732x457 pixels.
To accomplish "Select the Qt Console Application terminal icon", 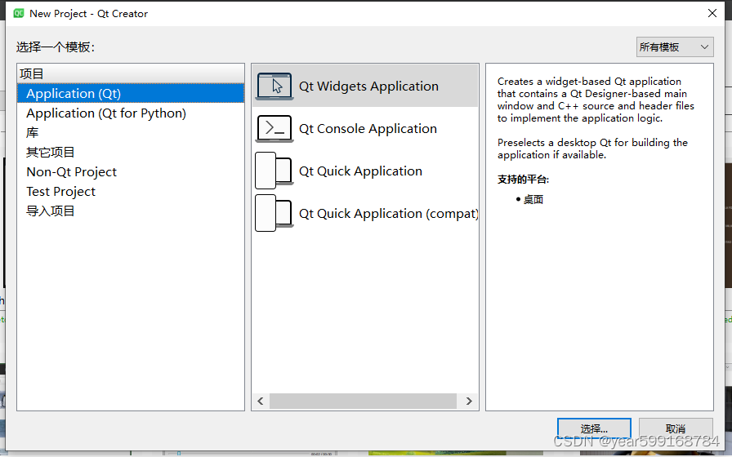I will 274,128.
